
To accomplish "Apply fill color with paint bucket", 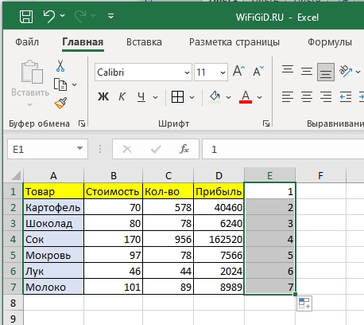I will tap(215, 97).
